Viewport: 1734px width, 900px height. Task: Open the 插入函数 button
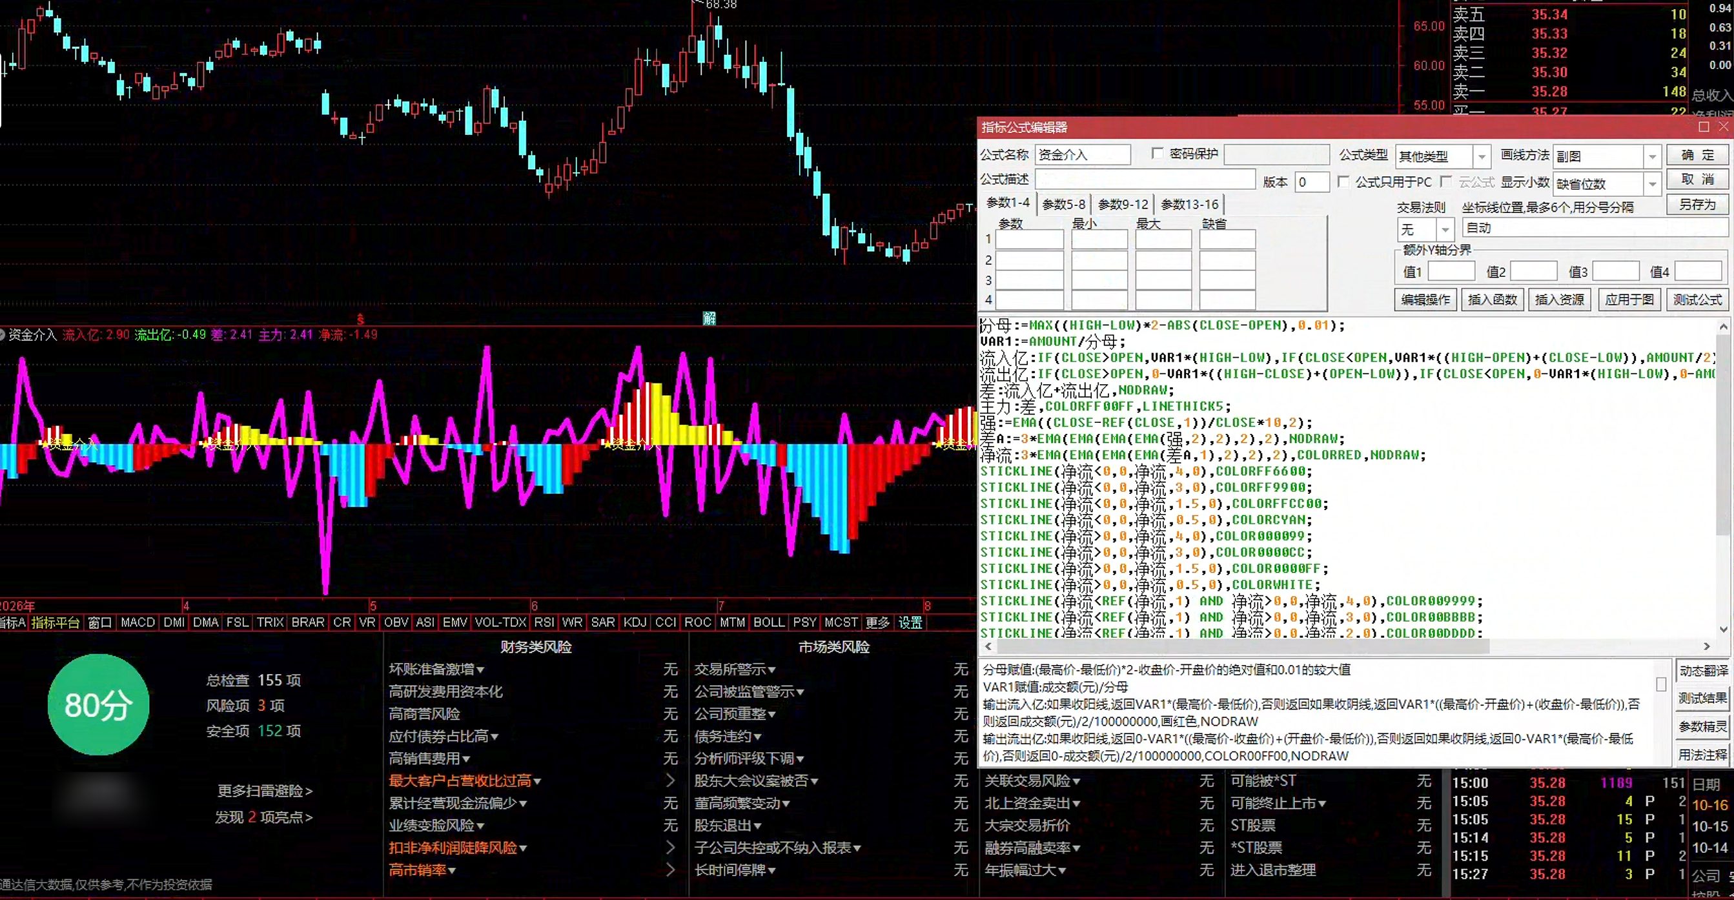[1492, 300]
